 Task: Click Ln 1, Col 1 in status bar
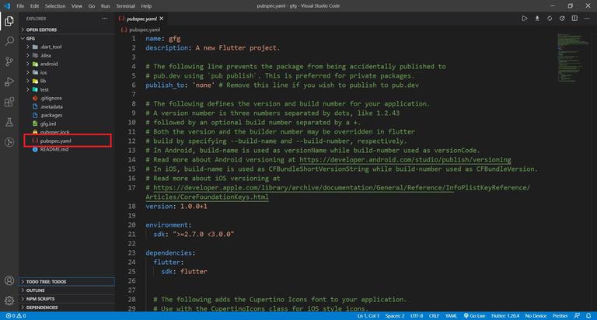[368, 316]
